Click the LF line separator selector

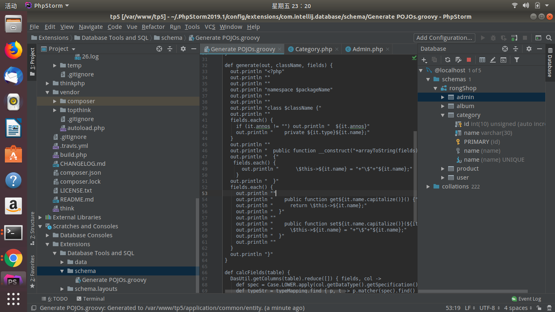(x=470, y=308)
